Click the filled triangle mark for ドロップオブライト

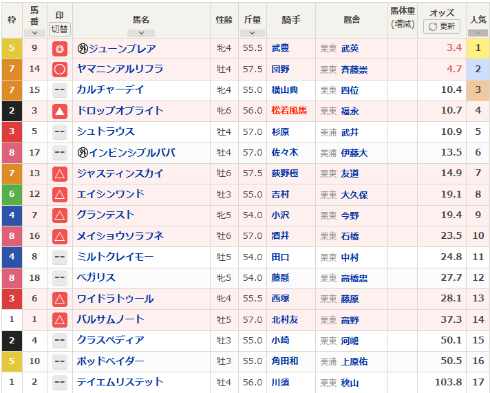pos(60,111)
